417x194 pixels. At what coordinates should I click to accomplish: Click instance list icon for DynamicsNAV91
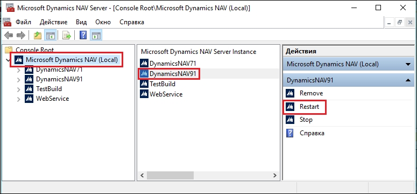pyautogui.click(x=144, y=74)
